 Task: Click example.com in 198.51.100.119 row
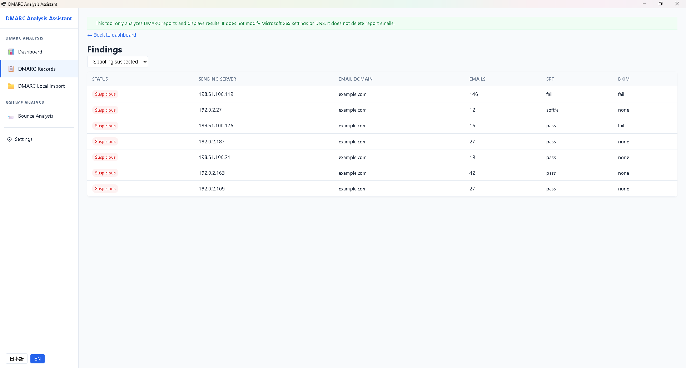coord(353,94)
